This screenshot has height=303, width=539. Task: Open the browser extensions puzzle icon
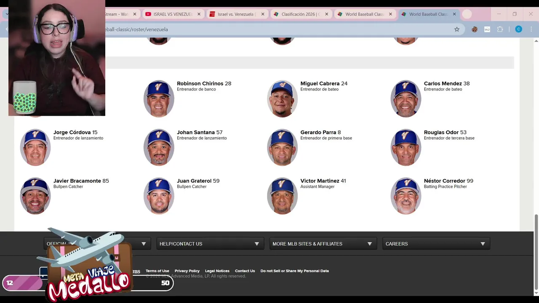(x=500, y=29)
